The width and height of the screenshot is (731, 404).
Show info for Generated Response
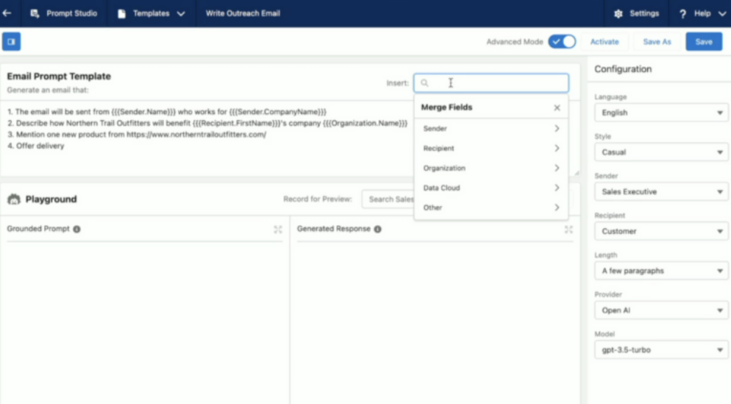[377, 229]
